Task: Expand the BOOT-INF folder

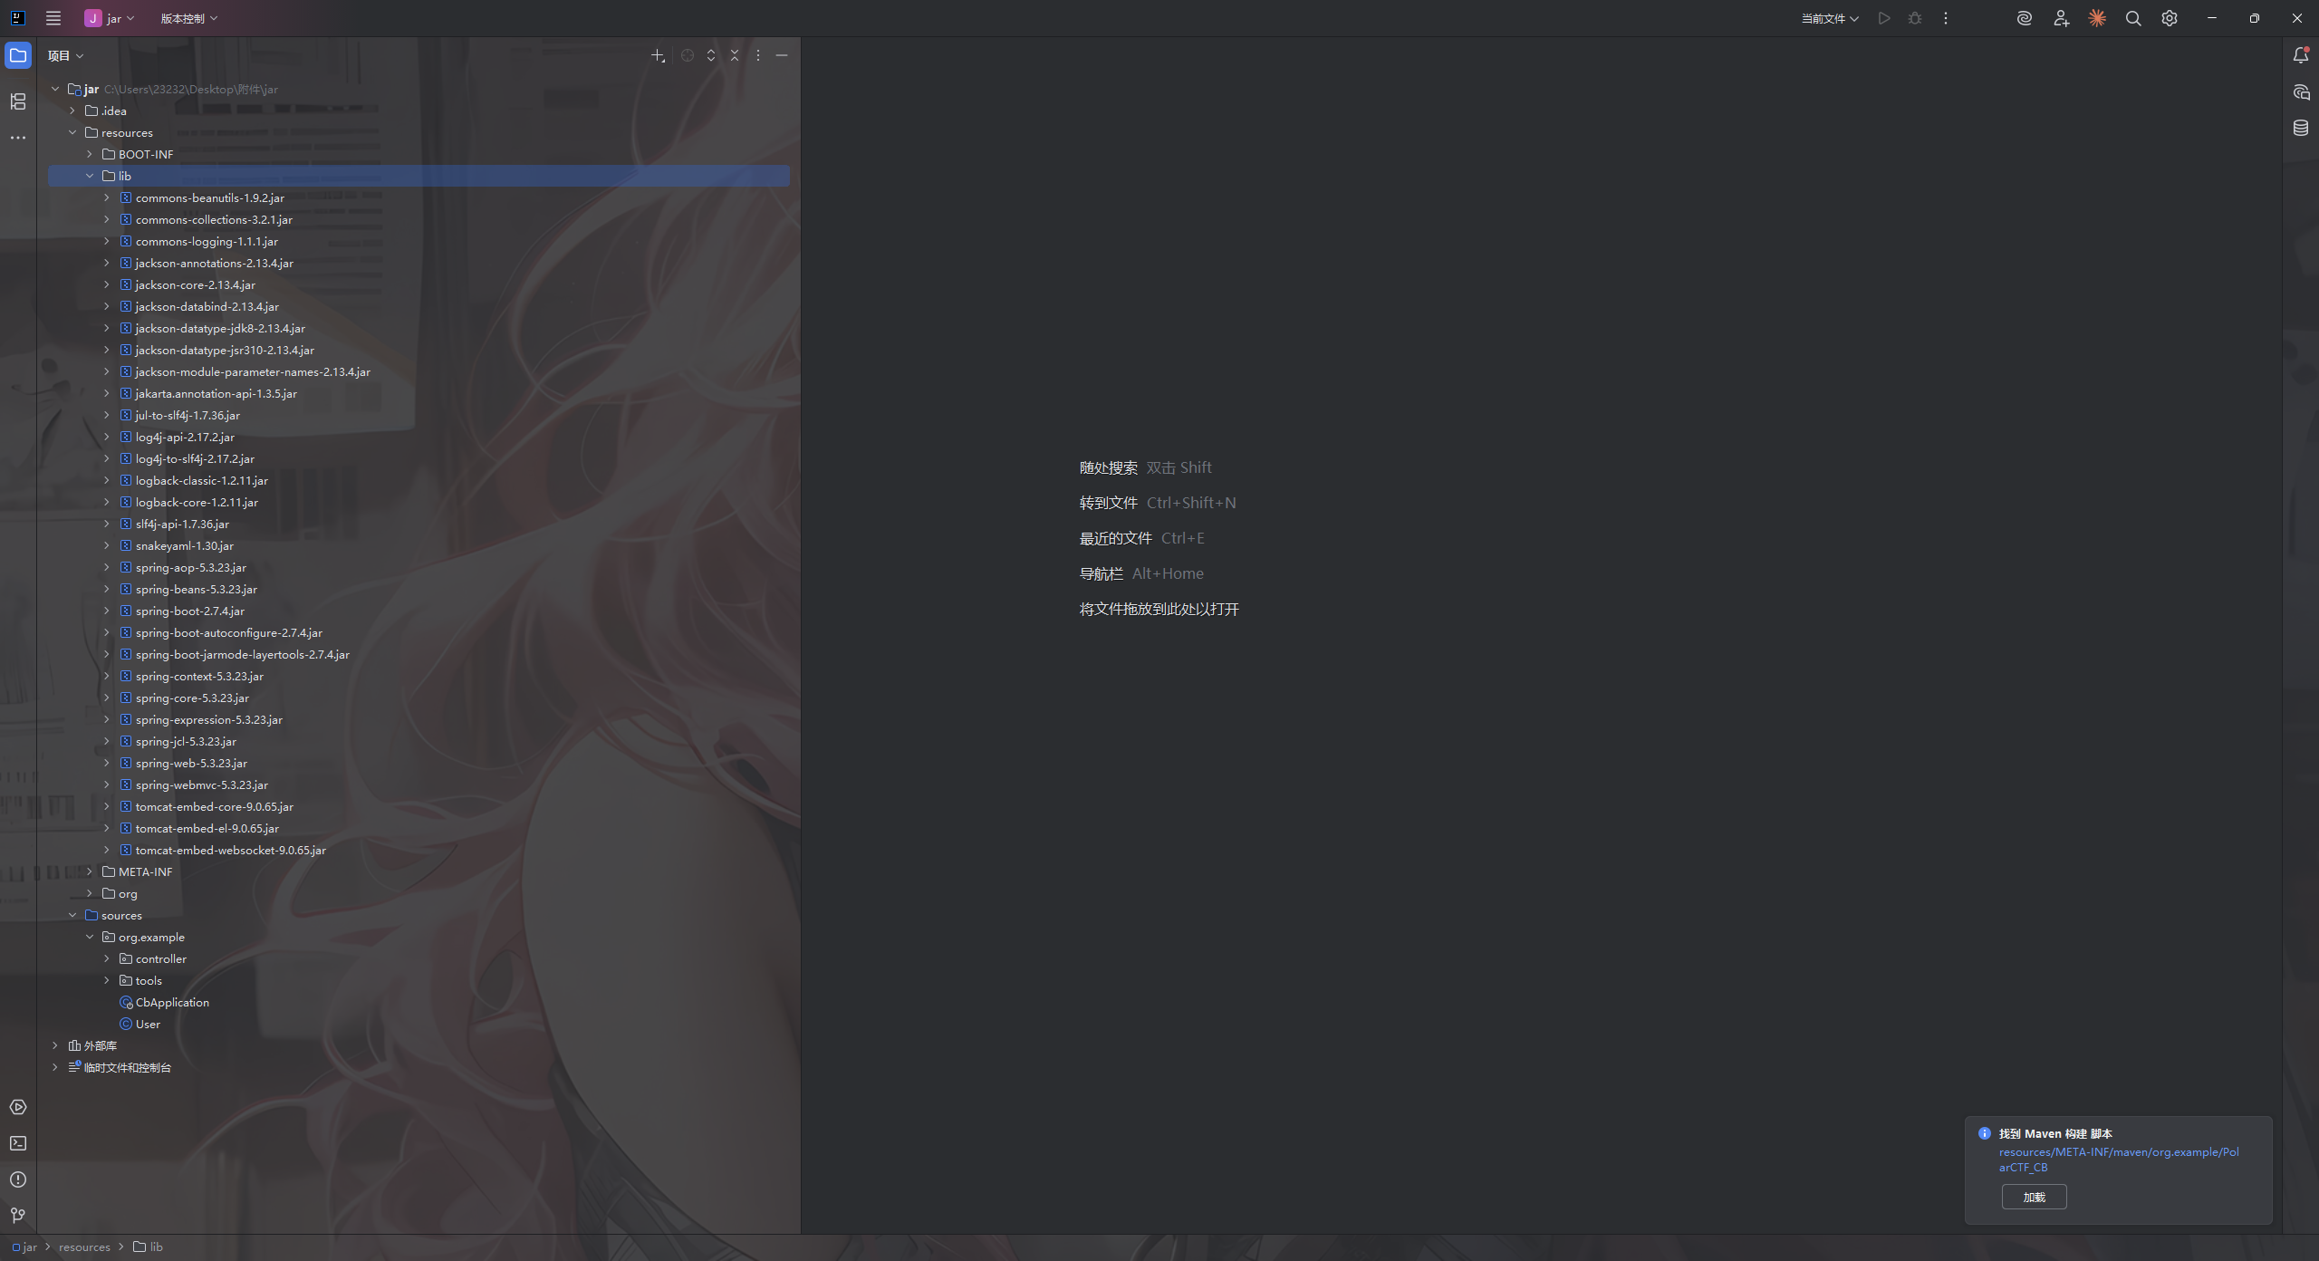Action: (x=90, y=154)
